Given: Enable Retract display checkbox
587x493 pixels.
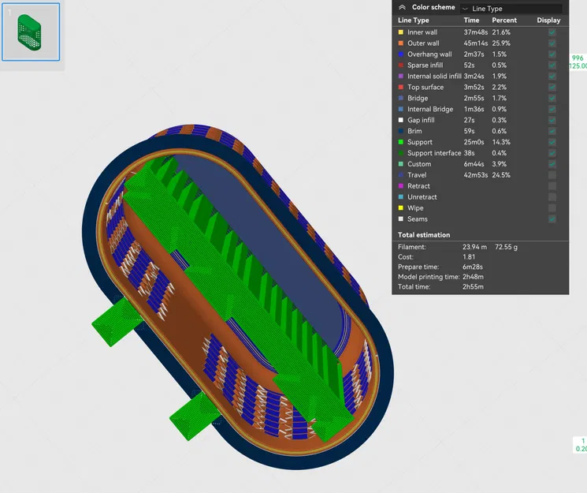Looking at the screenshot, I should coord(552,186).
